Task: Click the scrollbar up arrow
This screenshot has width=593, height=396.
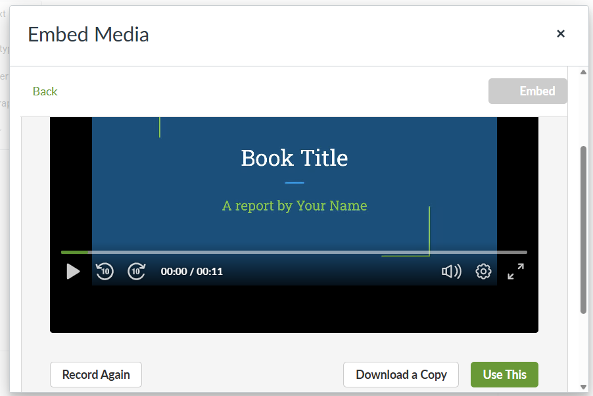Action: (582, 72)
